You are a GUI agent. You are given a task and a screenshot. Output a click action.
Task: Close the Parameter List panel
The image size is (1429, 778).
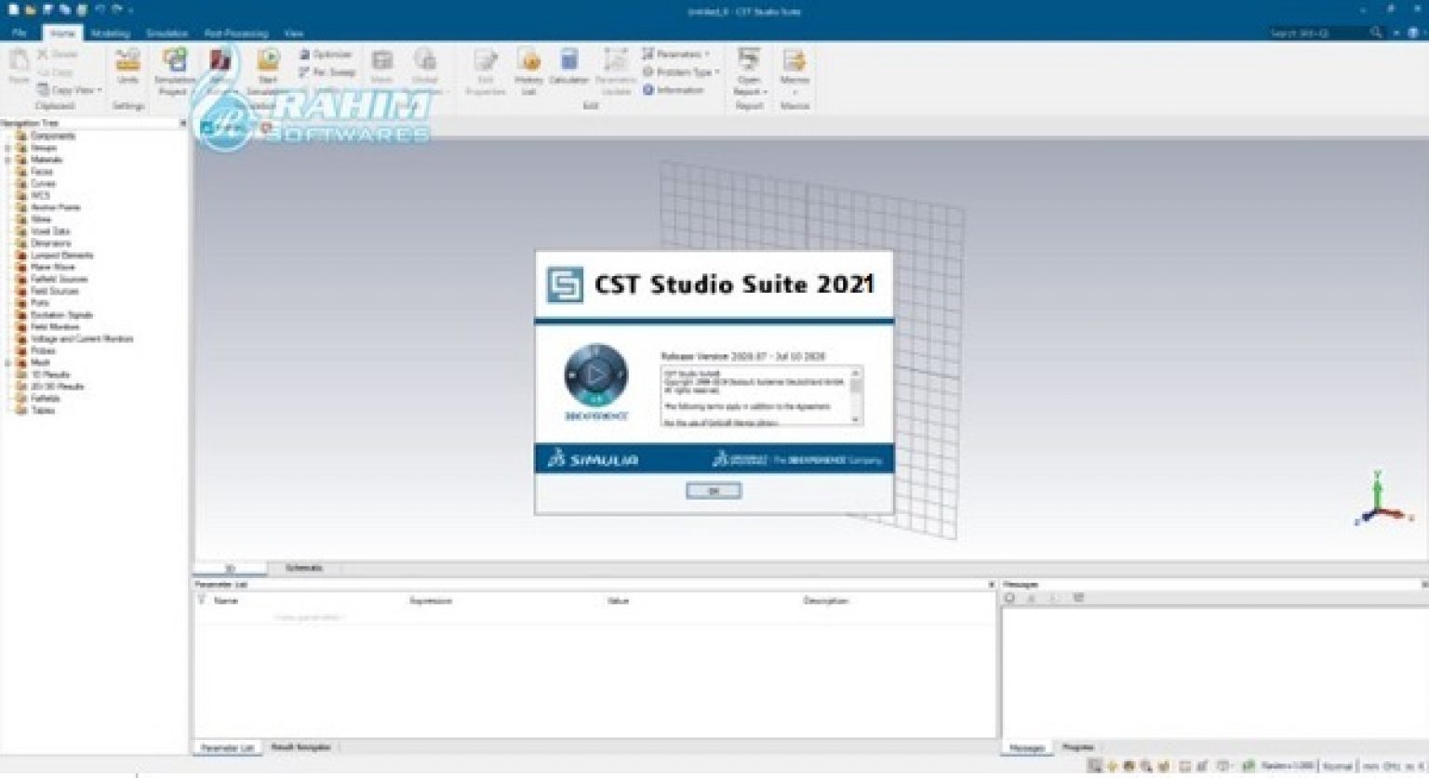[991, 585]
